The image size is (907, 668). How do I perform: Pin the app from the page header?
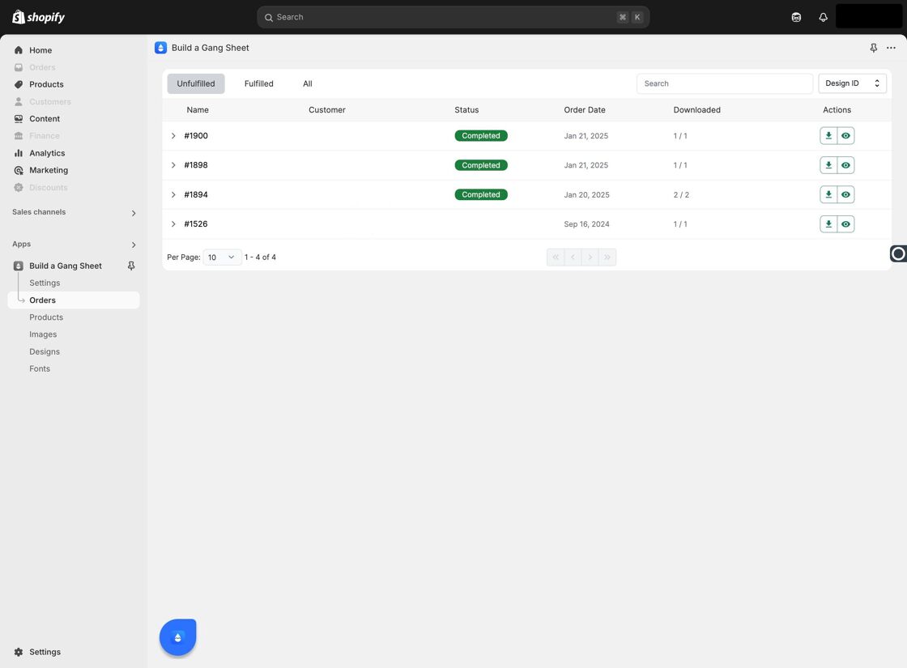click(874, 48)
